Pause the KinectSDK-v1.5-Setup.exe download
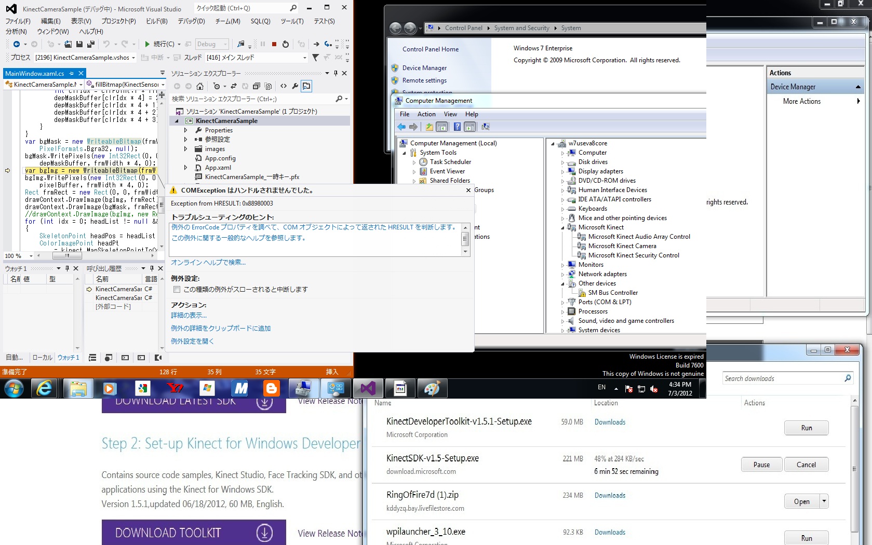The height and width of the screenshot is (545, 872). coord(761,465)
